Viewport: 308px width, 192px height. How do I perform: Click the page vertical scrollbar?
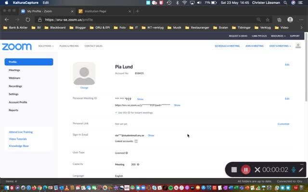[x=306, y=67]
